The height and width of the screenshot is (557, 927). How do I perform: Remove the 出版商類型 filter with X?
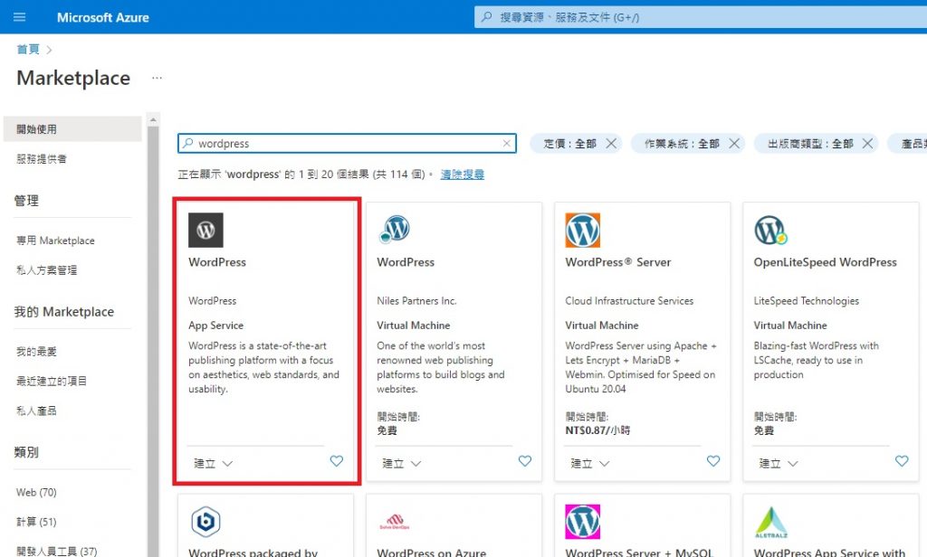867,144
